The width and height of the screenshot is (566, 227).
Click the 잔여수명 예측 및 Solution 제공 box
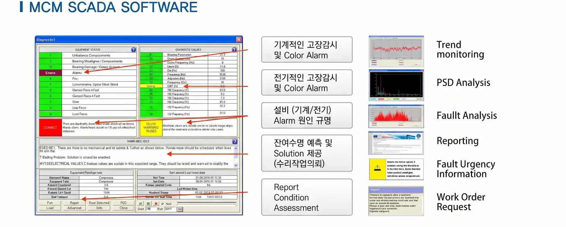click(x=307, y=153)
